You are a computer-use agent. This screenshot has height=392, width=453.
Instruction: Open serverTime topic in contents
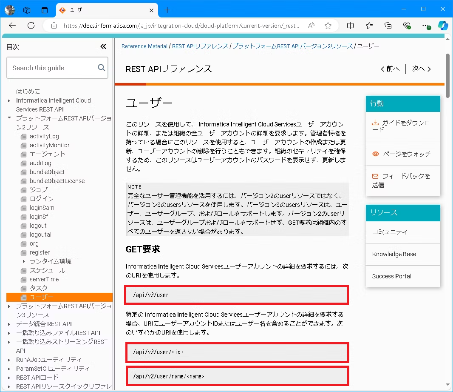tap(44, 280)
